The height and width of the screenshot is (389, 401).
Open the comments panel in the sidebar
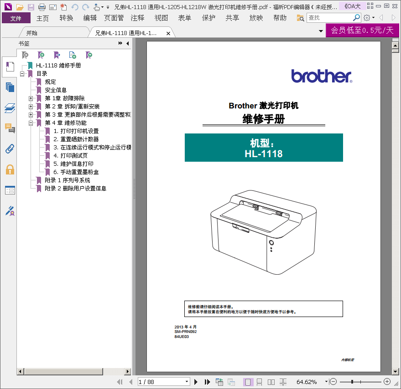coord(10,128)
